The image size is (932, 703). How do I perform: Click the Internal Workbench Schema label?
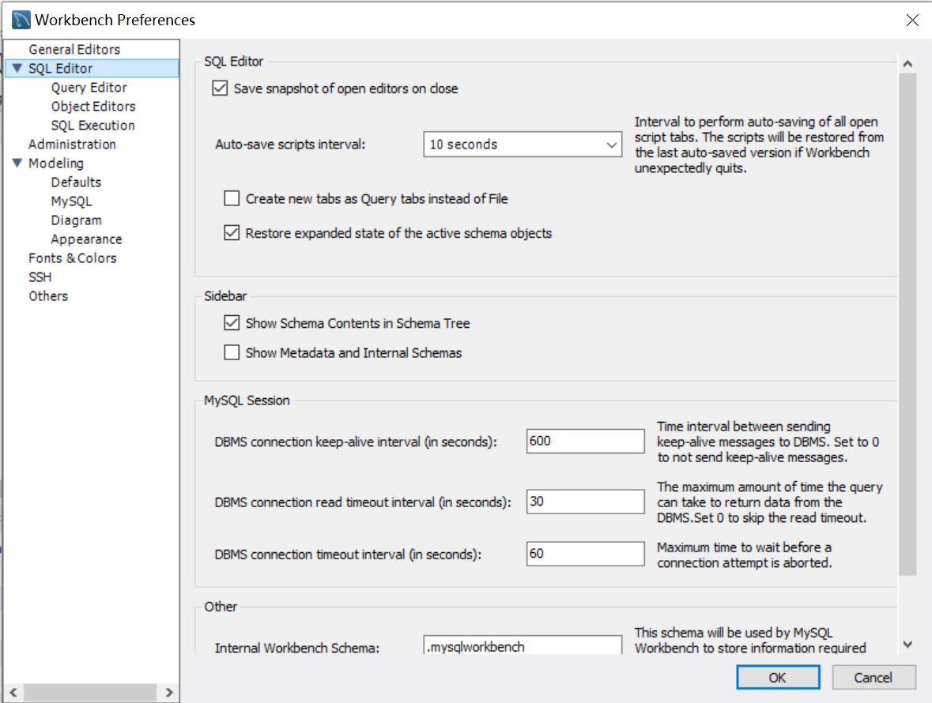(x=296, y=648)
